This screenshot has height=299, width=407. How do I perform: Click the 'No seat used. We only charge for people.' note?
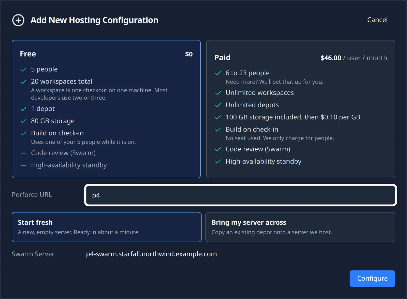(280, 138)
